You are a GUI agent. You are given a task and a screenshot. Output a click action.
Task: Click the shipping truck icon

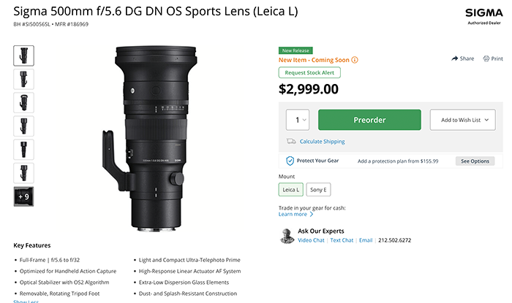point(292,142)
